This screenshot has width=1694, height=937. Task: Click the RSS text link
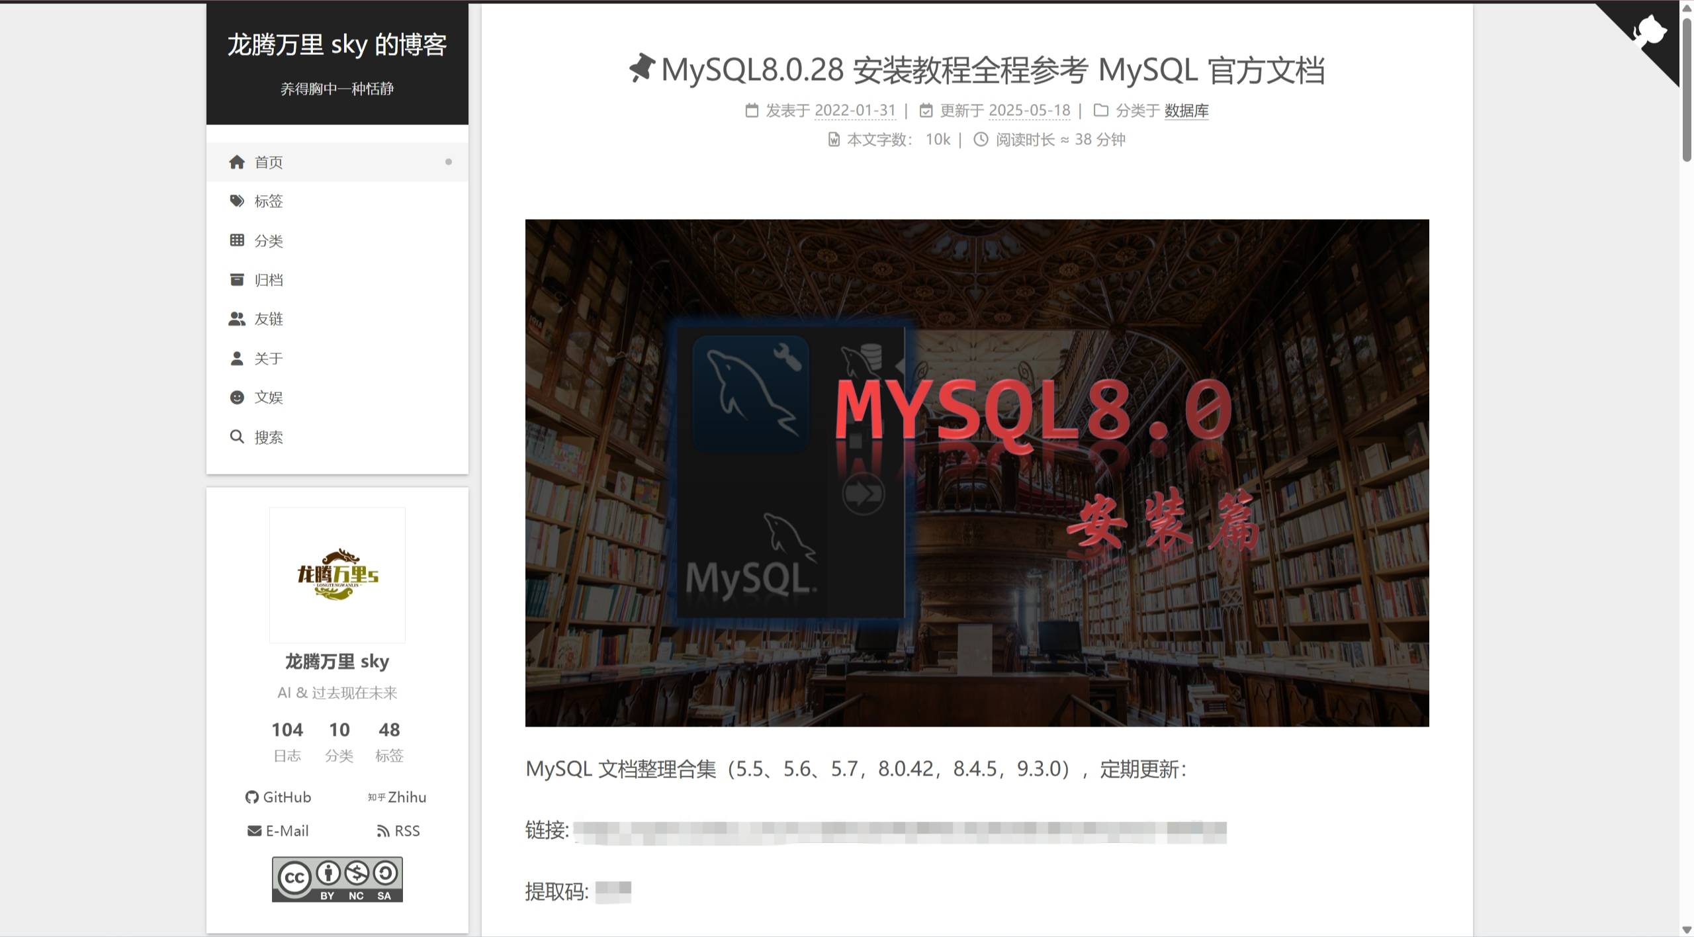click(x=407, y=831)
